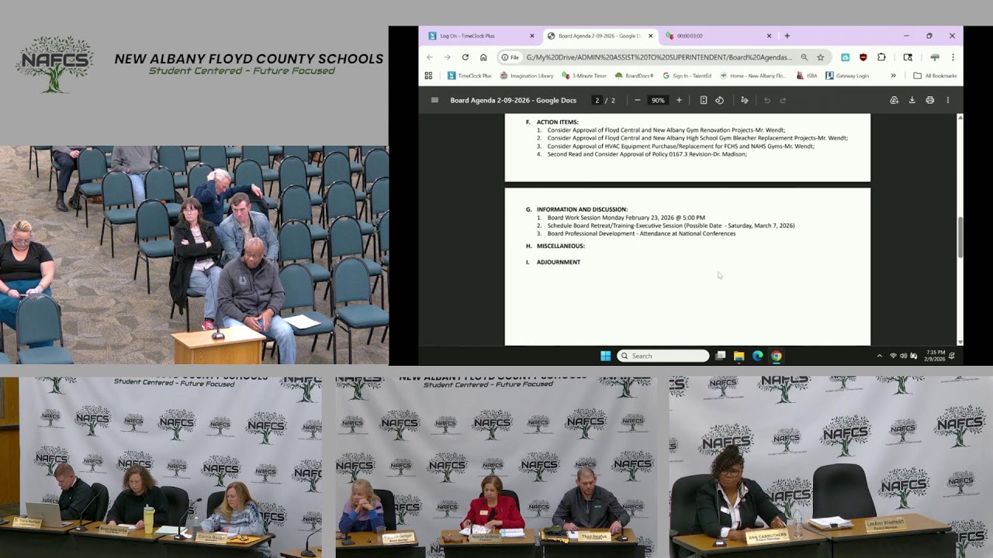
Task: Click the PDF page number field
Action: 597,100
